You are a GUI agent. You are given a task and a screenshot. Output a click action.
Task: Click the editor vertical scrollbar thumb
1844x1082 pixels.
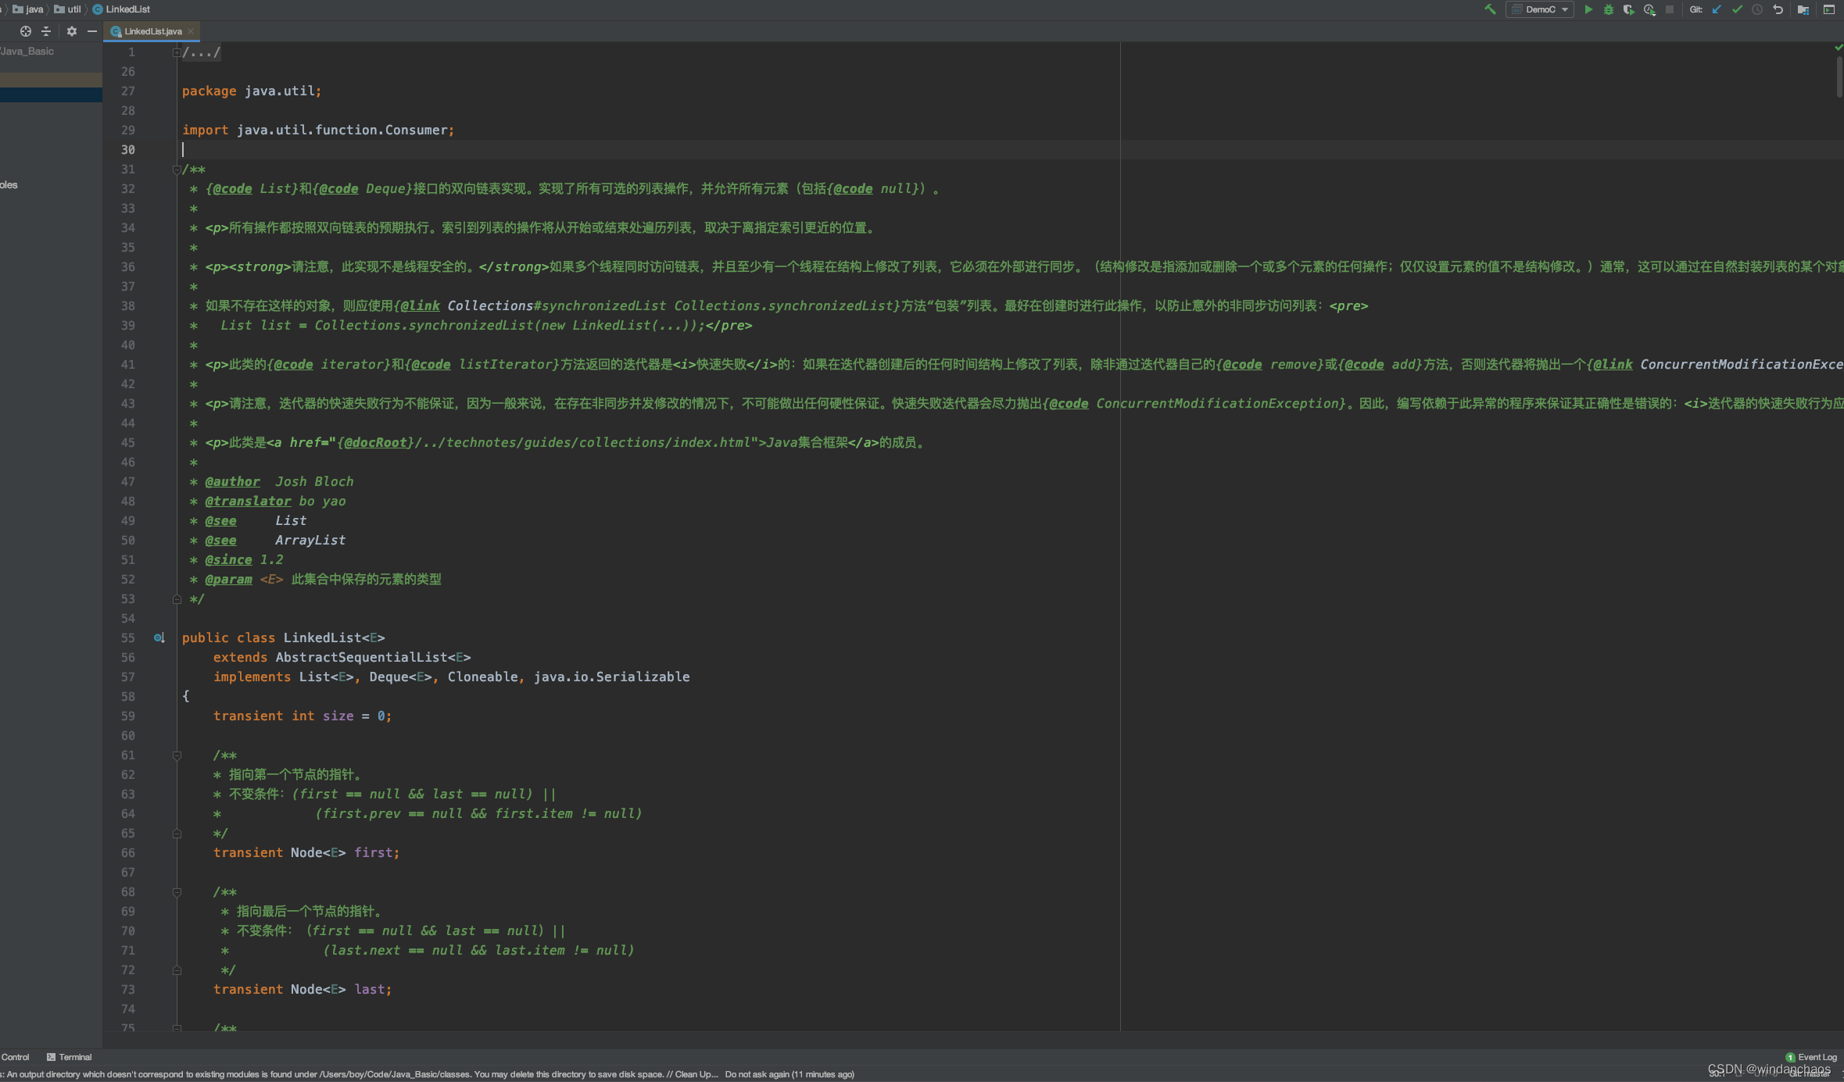pyautogui.click(x=1839, y=77)
